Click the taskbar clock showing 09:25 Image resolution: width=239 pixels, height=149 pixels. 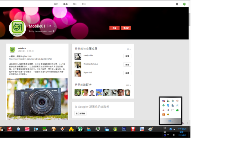(x=182, y=132)
